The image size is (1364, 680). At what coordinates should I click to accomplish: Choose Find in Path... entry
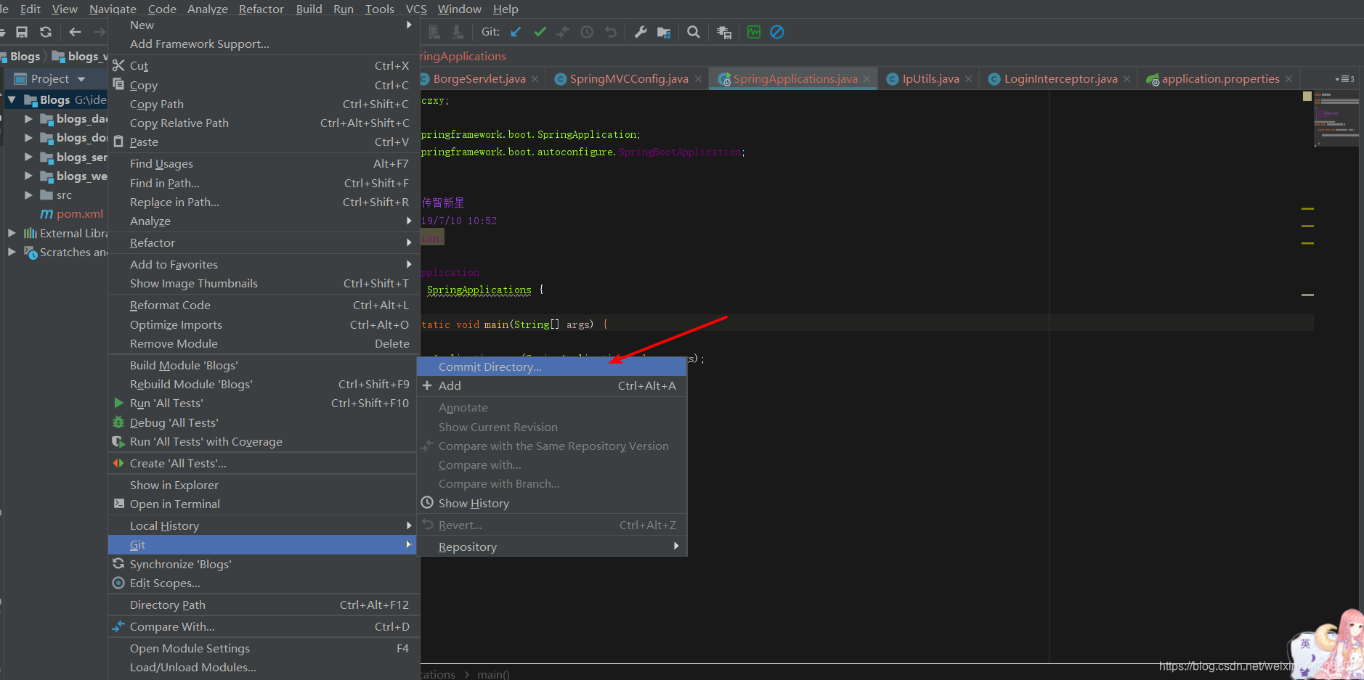(264, 183)
